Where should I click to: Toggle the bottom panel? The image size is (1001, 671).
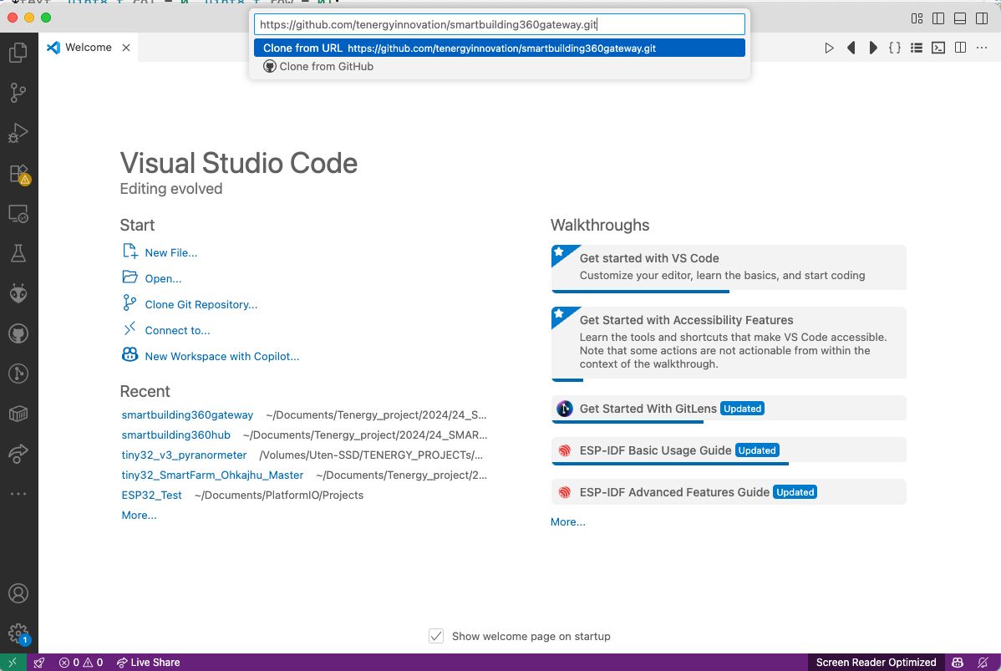pos(960,18)
